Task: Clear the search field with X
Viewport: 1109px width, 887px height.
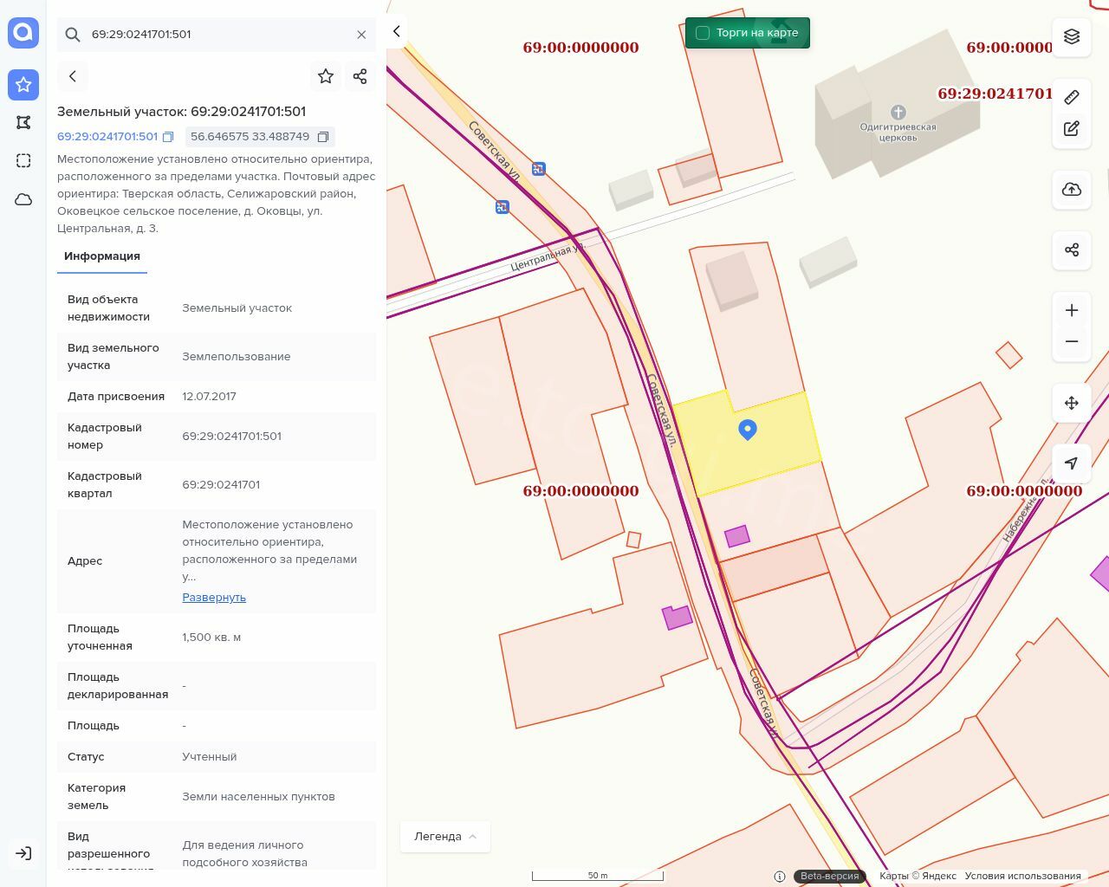Action: coord(361,35)
